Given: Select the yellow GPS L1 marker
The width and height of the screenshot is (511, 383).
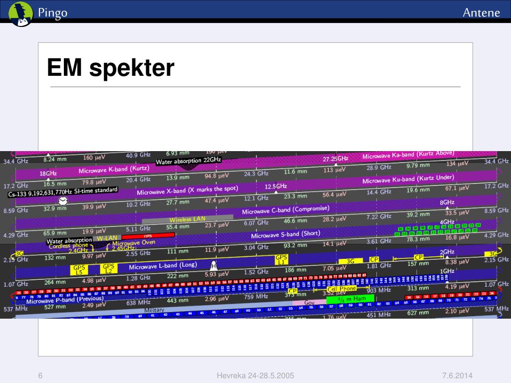Looking at the screenshot, I should click(281, 259).
